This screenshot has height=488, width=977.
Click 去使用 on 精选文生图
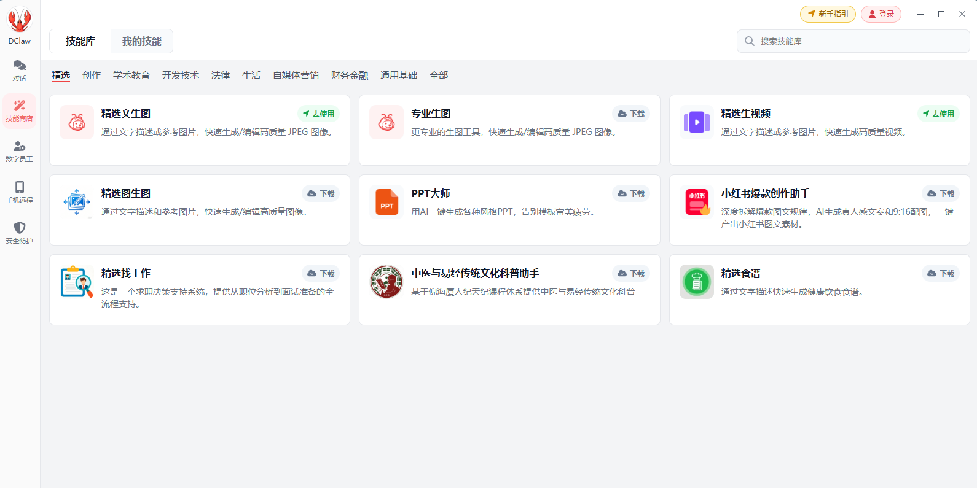point(319,114)
